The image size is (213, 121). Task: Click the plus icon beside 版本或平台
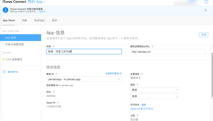tap(4, 72)
